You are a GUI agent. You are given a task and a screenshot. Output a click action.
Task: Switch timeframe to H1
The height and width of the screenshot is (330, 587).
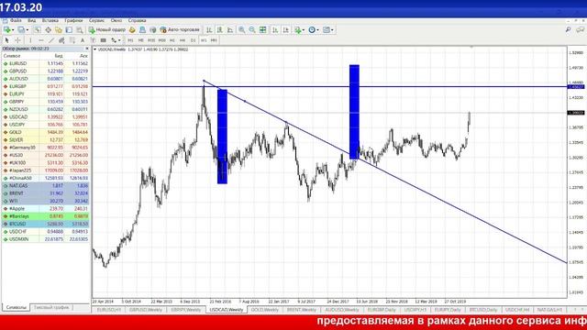172,40
